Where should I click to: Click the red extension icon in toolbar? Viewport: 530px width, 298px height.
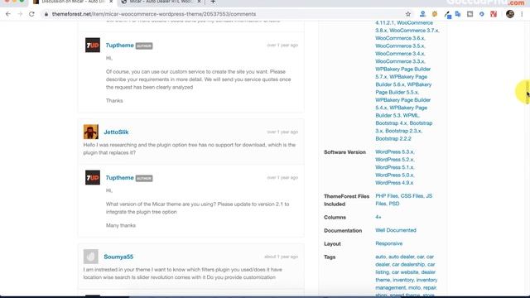click(494, 14)
